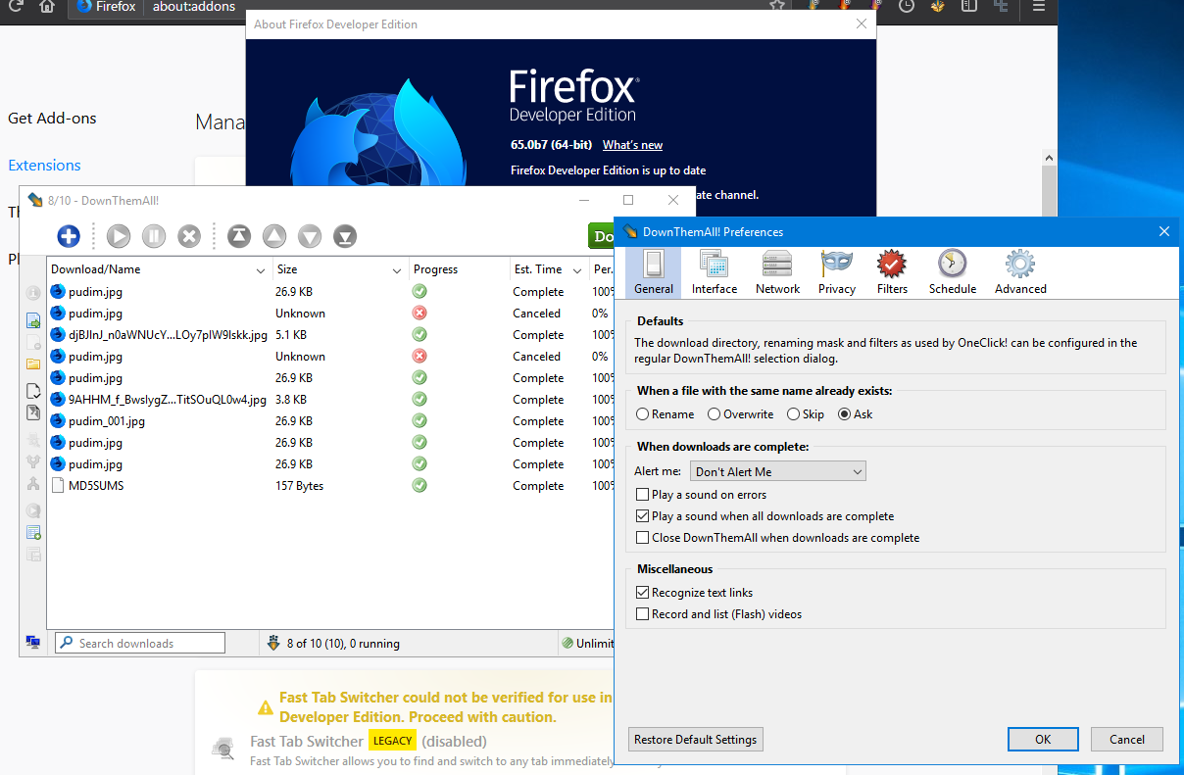Screen dimensions: 1184x775
Task: Click the 157 Bytes size cell
Action: (299, 486)
